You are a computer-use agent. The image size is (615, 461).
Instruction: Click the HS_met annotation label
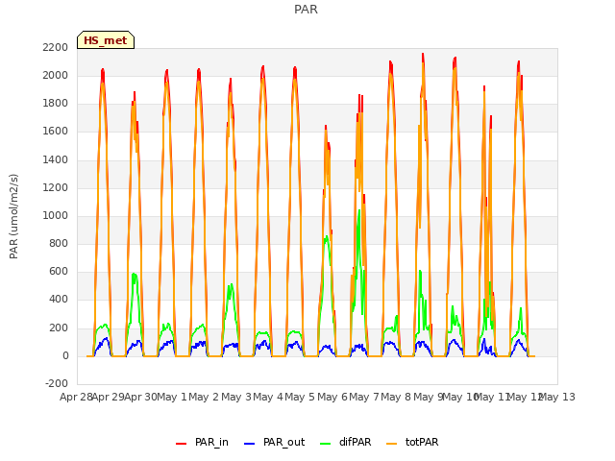[x=106, y=40]
